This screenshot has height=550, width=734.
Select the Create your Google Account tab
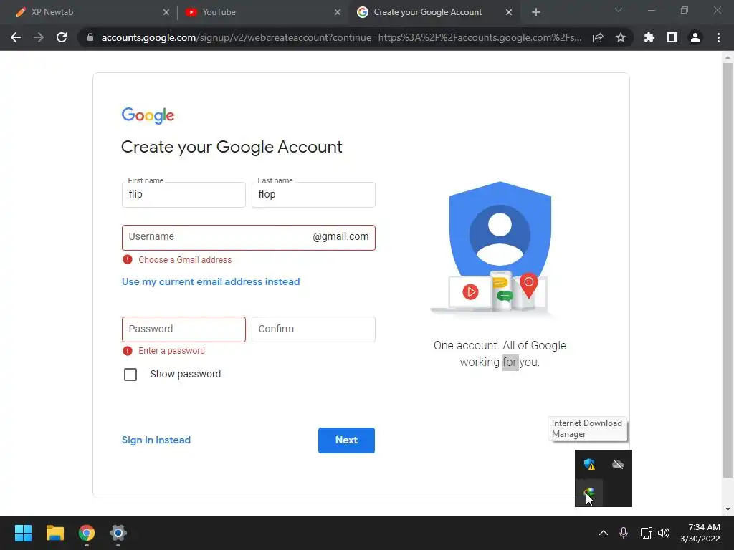[434, 12]
